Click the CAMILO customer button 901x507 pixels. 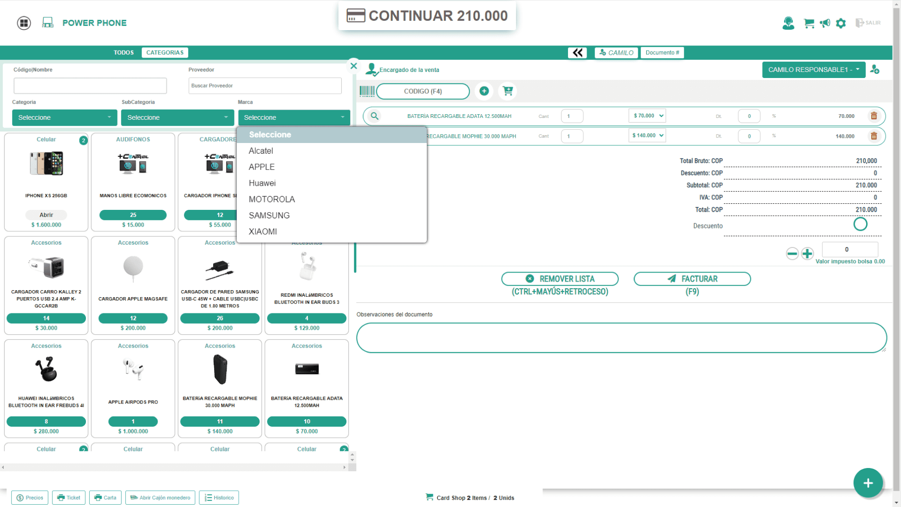[x=616, y=52]
